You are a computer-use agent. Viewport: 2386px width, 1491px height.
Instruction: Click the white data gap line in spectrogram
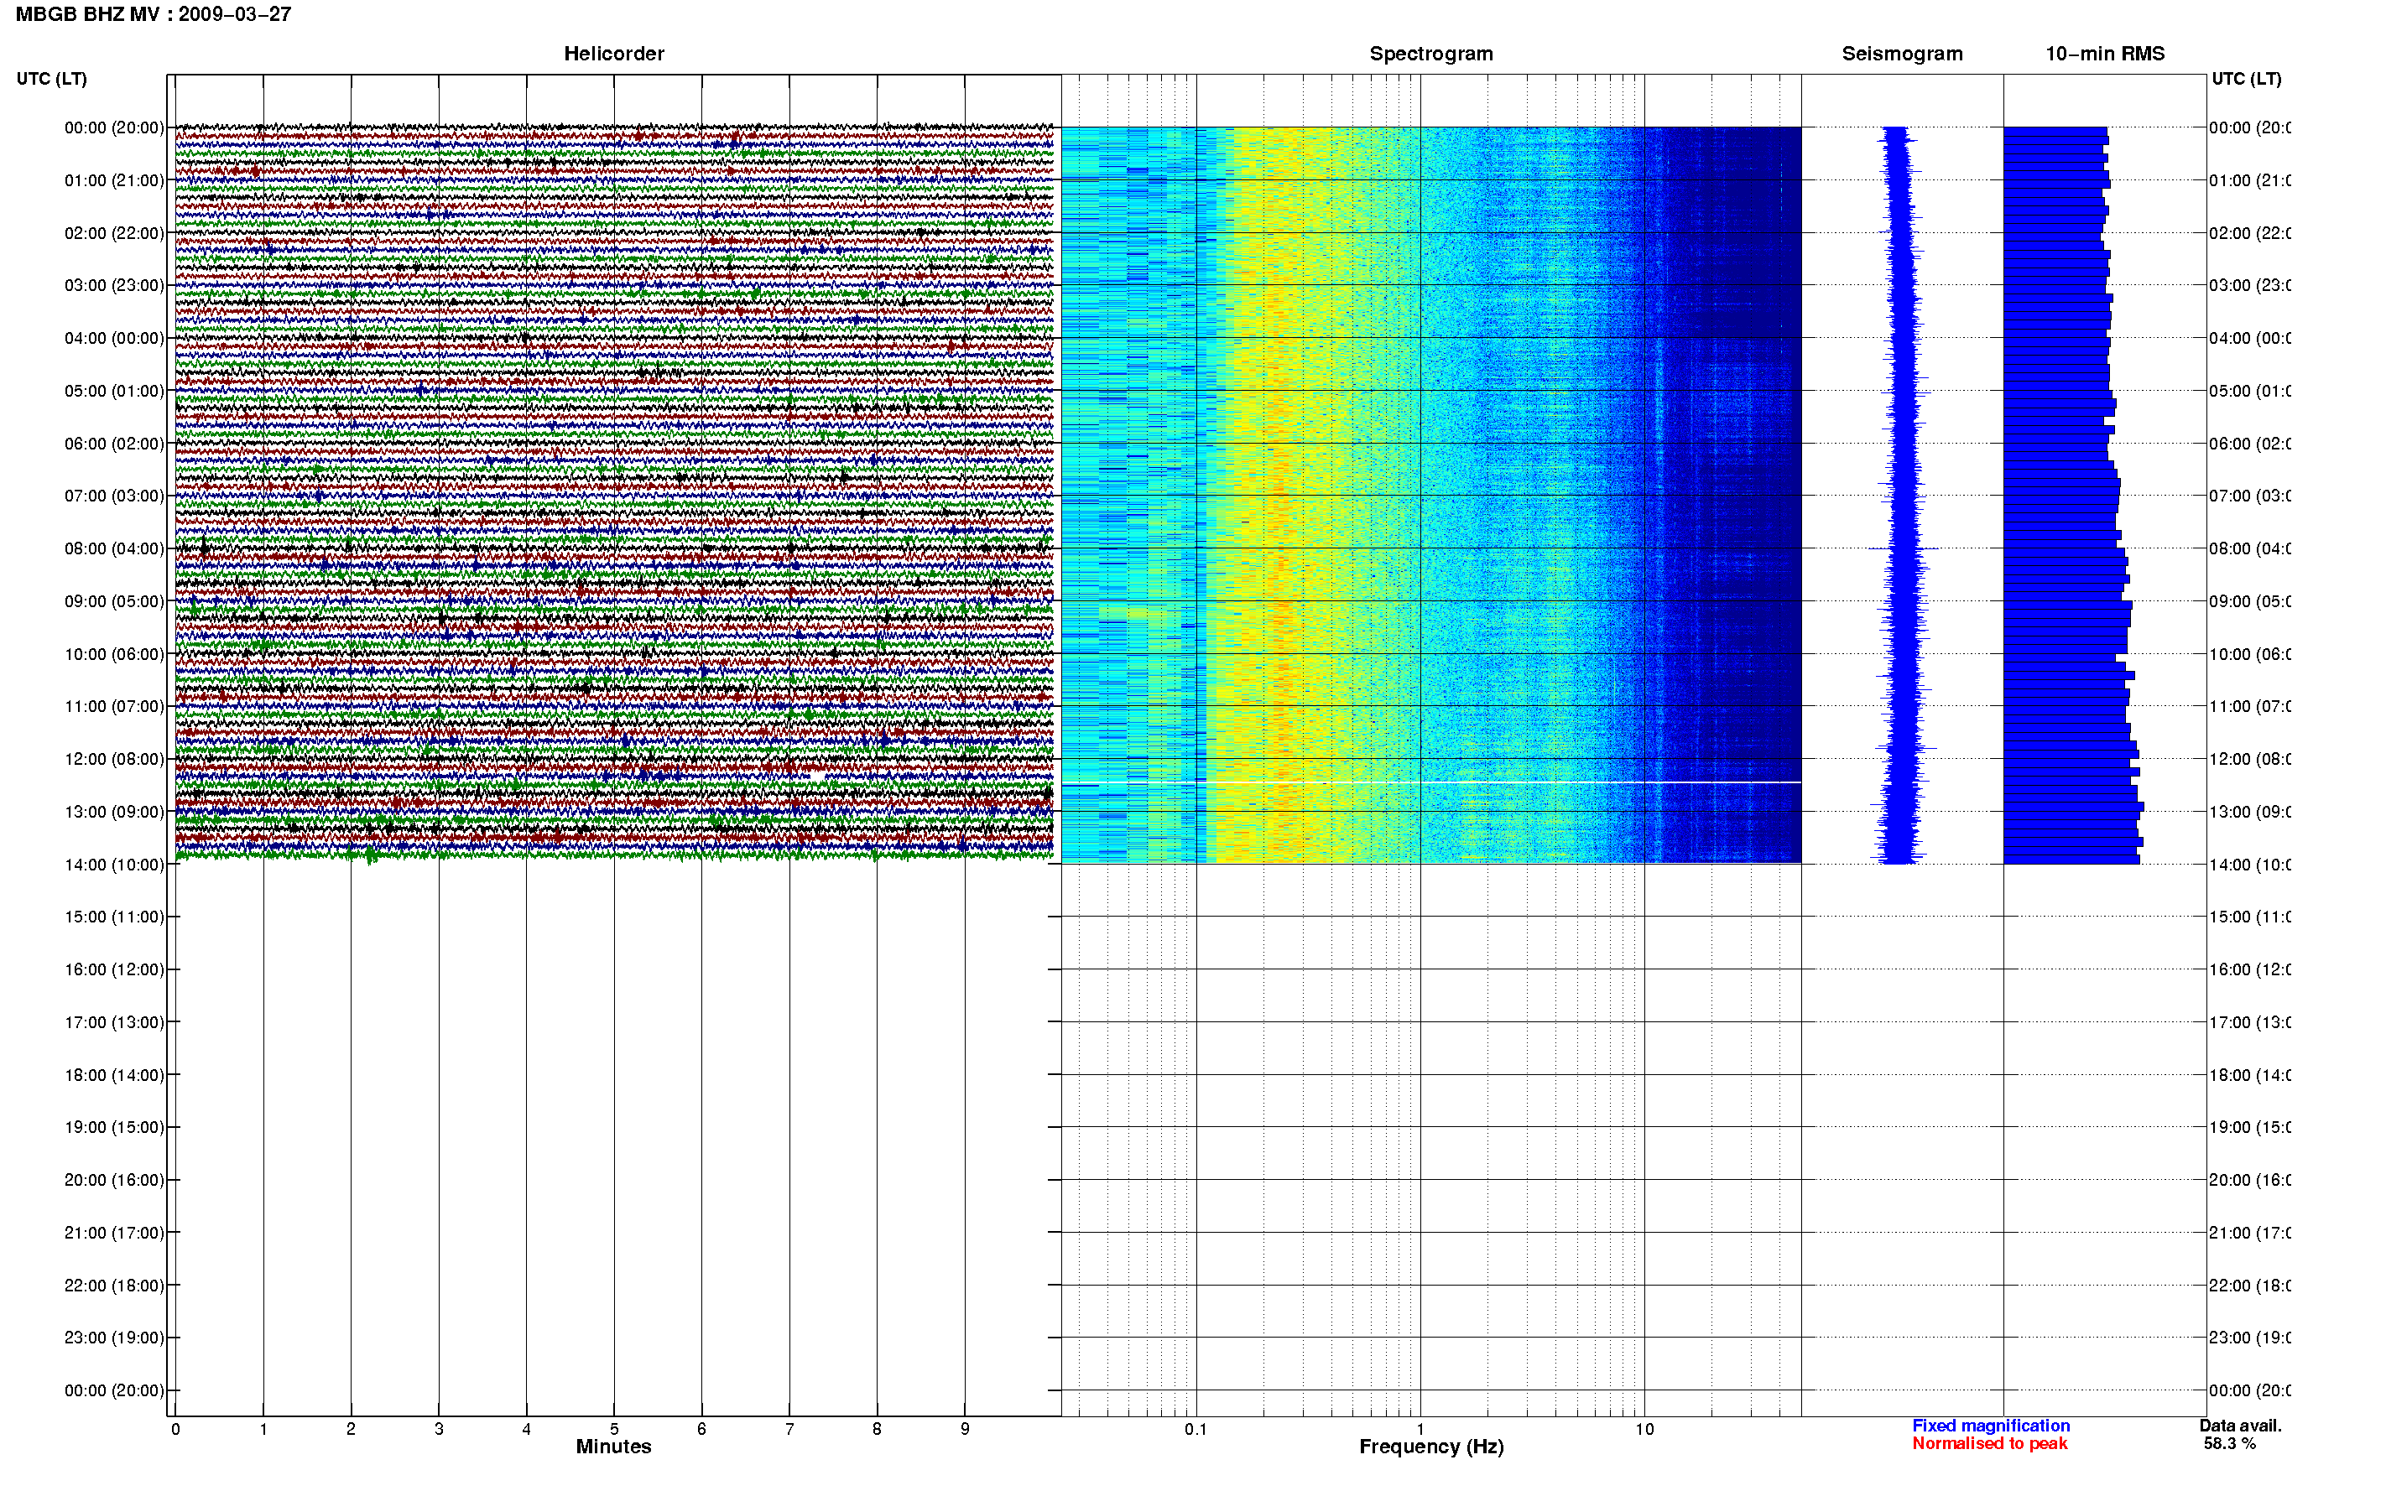coord(1431,783)
